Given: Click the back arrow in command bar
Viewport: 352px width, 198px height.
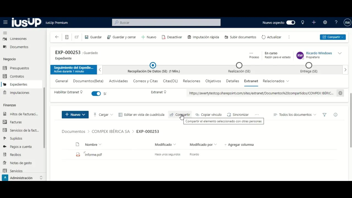Looking at the screenshot, I should (57, 37).
